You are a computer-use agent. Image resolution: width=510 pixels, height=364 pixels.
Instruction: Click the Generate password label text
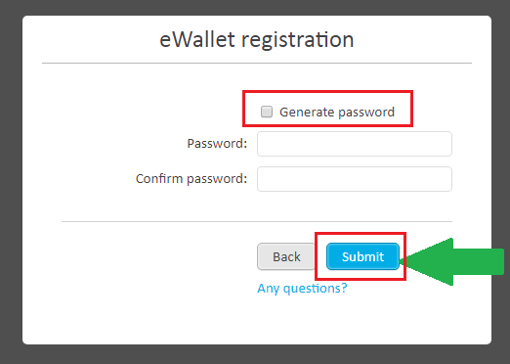[x=337, y=113]
